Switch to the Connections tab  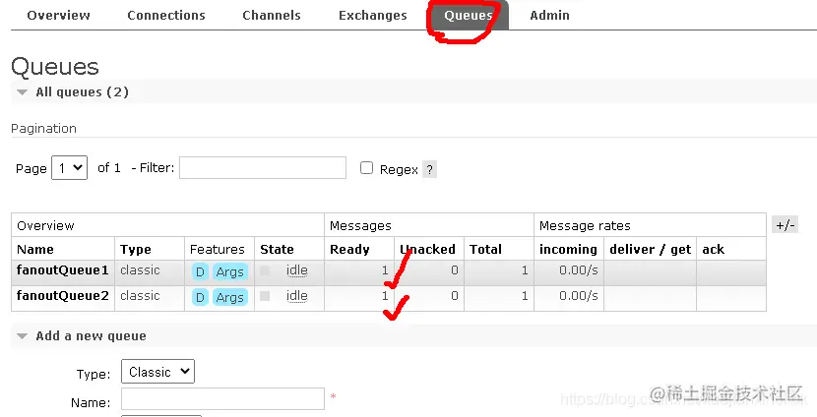pos(166,15)
